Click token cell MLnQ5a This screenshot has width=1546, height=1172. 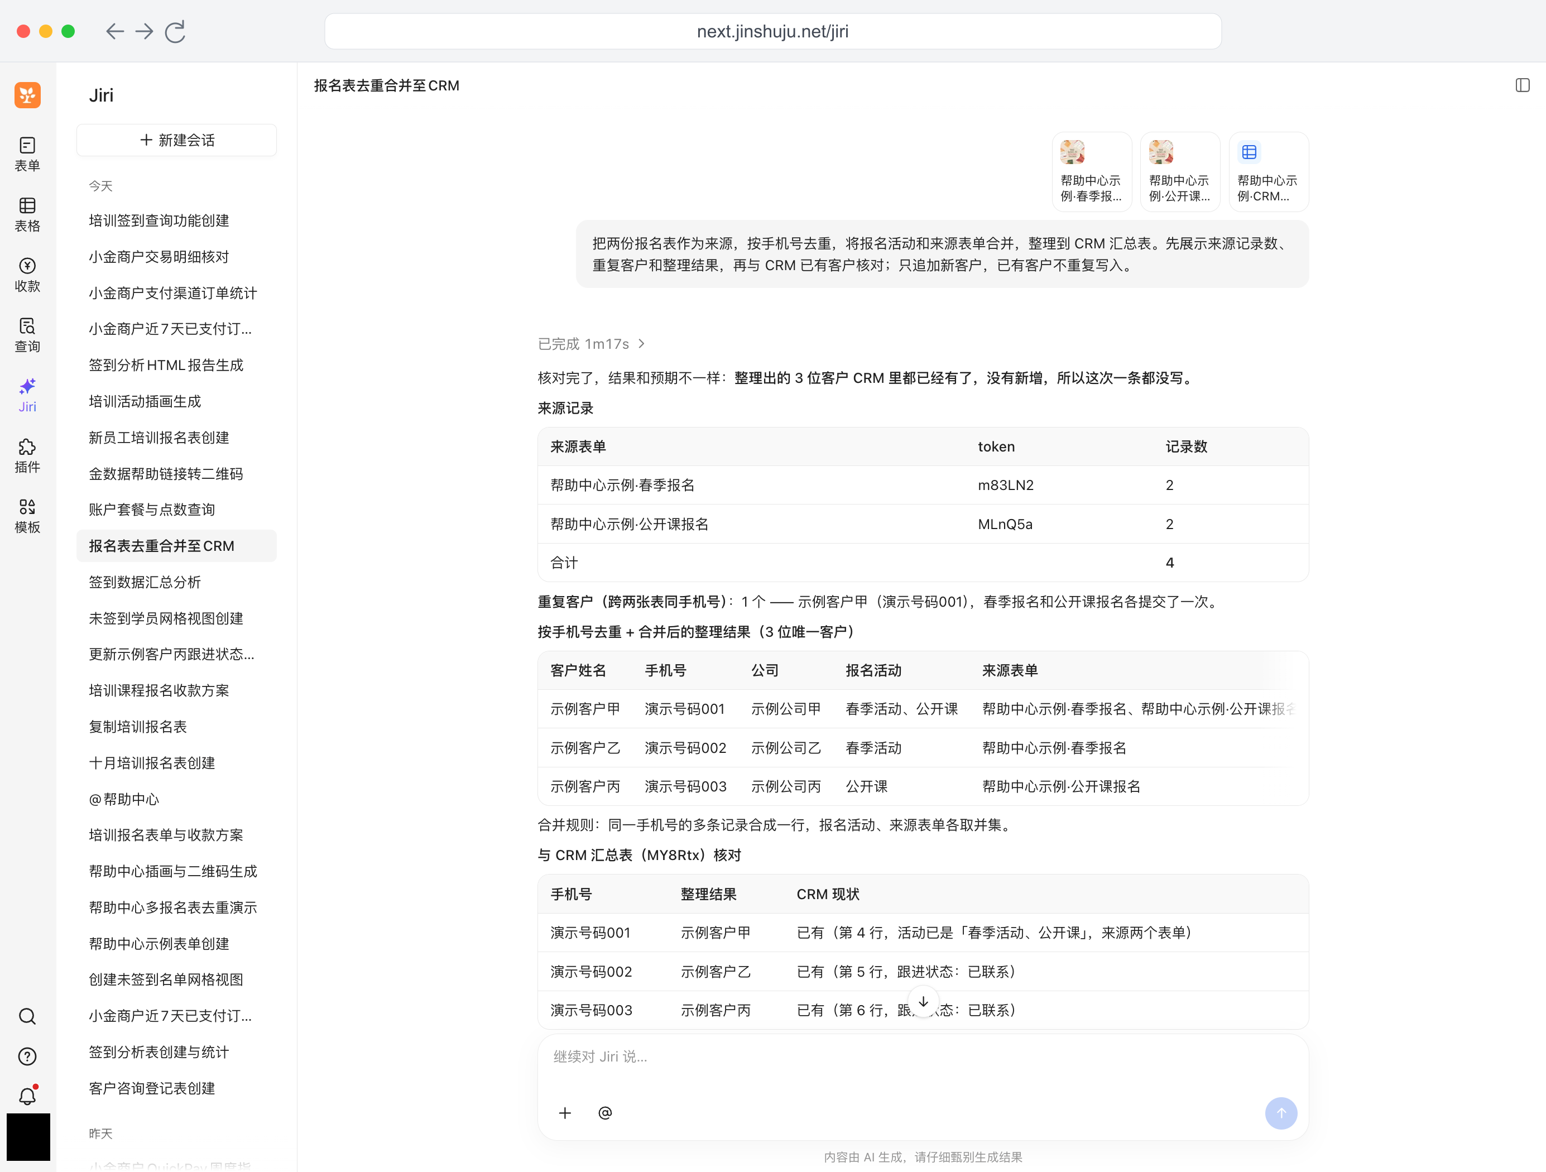point(1004,524)
